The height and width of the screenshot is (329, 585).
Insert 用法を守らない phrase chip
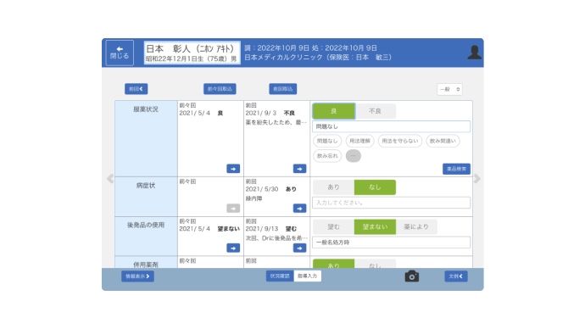[400, 141]
